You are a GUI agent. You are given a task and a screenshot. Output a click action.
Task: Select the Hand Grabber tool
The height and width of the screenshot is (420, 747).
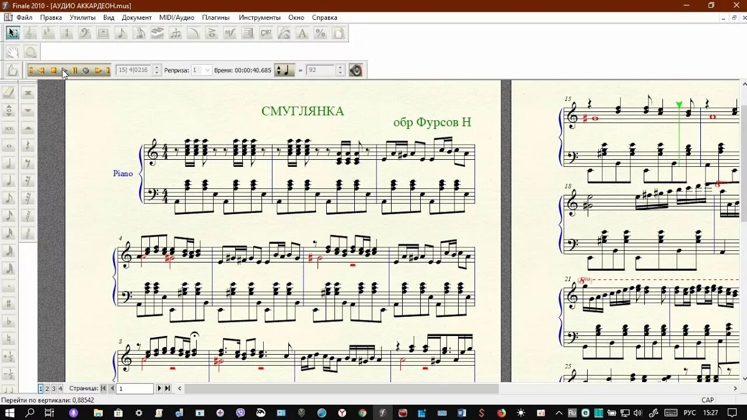click(x=13, y=52)
